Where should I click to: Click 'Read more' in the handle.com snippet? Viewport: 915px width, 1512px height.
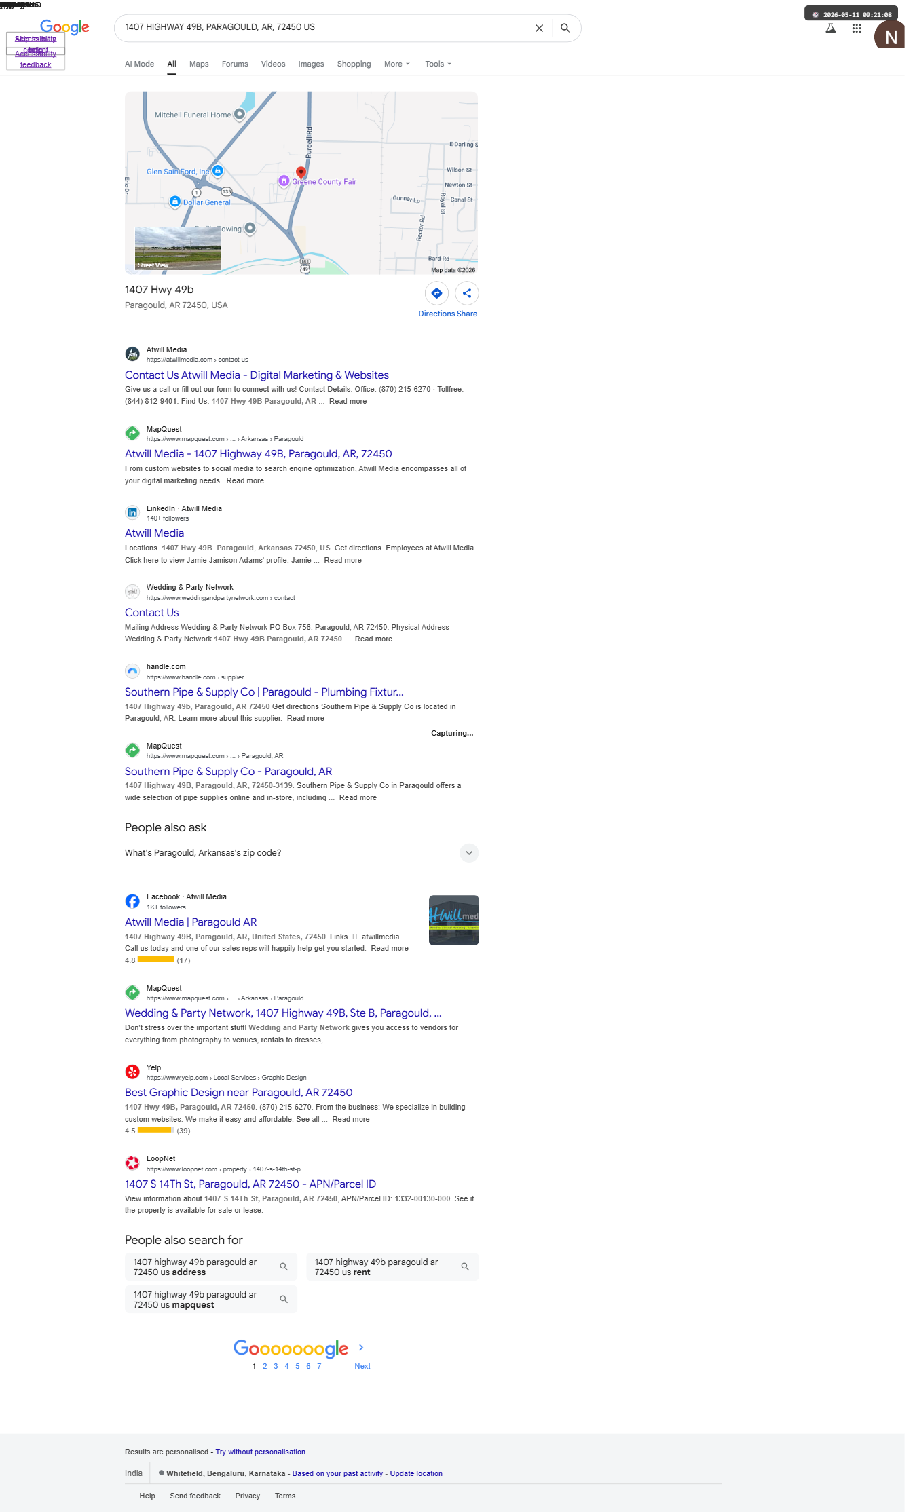305,718
